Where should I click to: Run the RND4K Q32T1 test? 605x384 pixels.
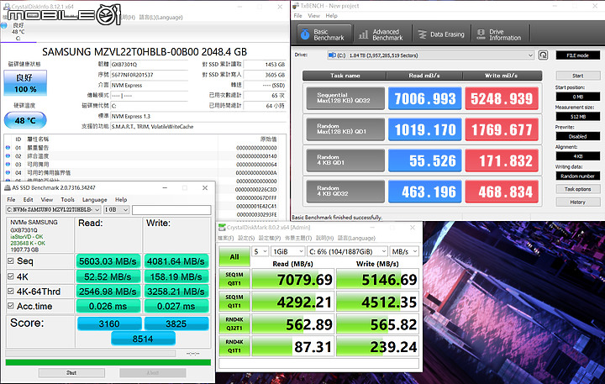(234, 324)
